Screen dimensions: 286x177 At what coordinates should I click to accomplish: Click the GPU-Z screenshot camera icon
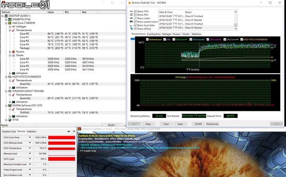click(69, 131)
